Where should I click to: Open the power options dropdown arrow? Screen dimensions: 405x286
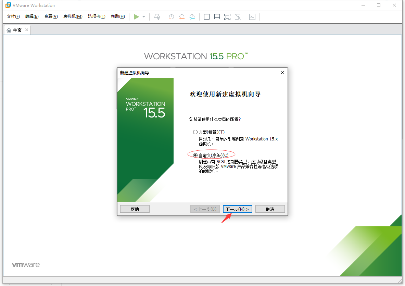click(144, 17)
